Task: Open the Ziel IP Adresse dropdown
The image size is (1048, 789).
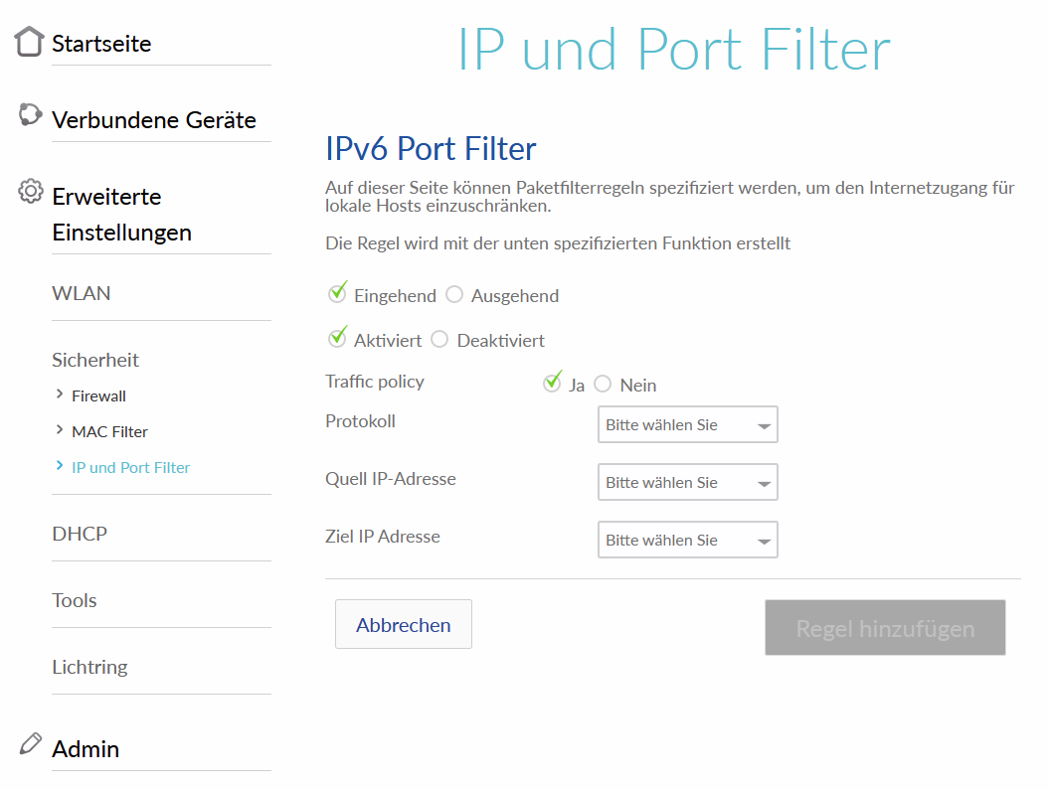Action: coord(687,540)
